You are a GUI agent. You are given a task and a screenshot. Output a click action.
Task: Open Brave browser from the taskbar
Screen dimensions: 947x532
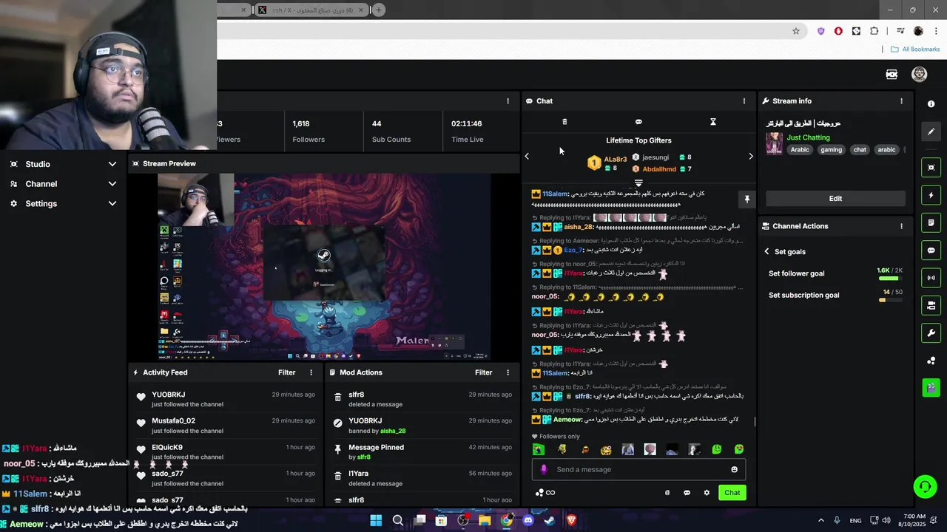[x=571, y=520]
